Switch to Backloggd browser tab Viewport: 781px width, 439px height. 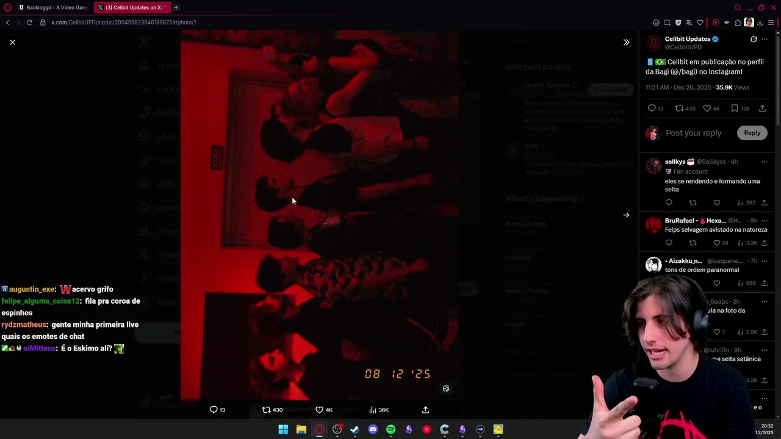tap(54, 7)
